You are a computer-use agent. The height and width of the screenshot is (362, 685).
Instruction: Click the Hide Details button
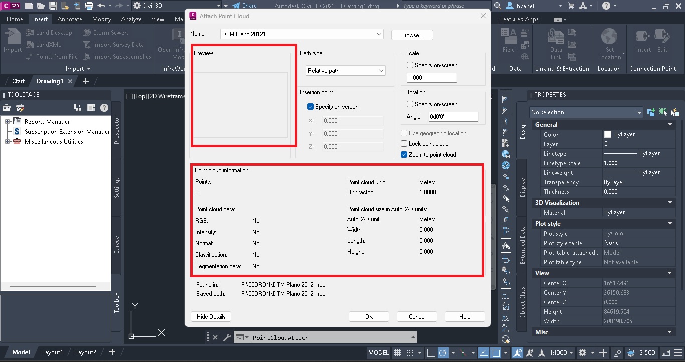pos(211,316)
